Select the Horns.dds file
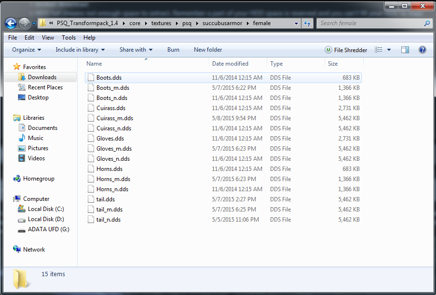This screenshot has height=295, width=436. point(223,169)
